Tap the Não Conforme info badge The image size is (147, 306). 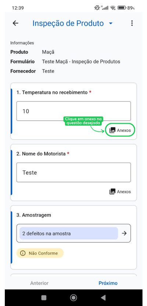40,253
